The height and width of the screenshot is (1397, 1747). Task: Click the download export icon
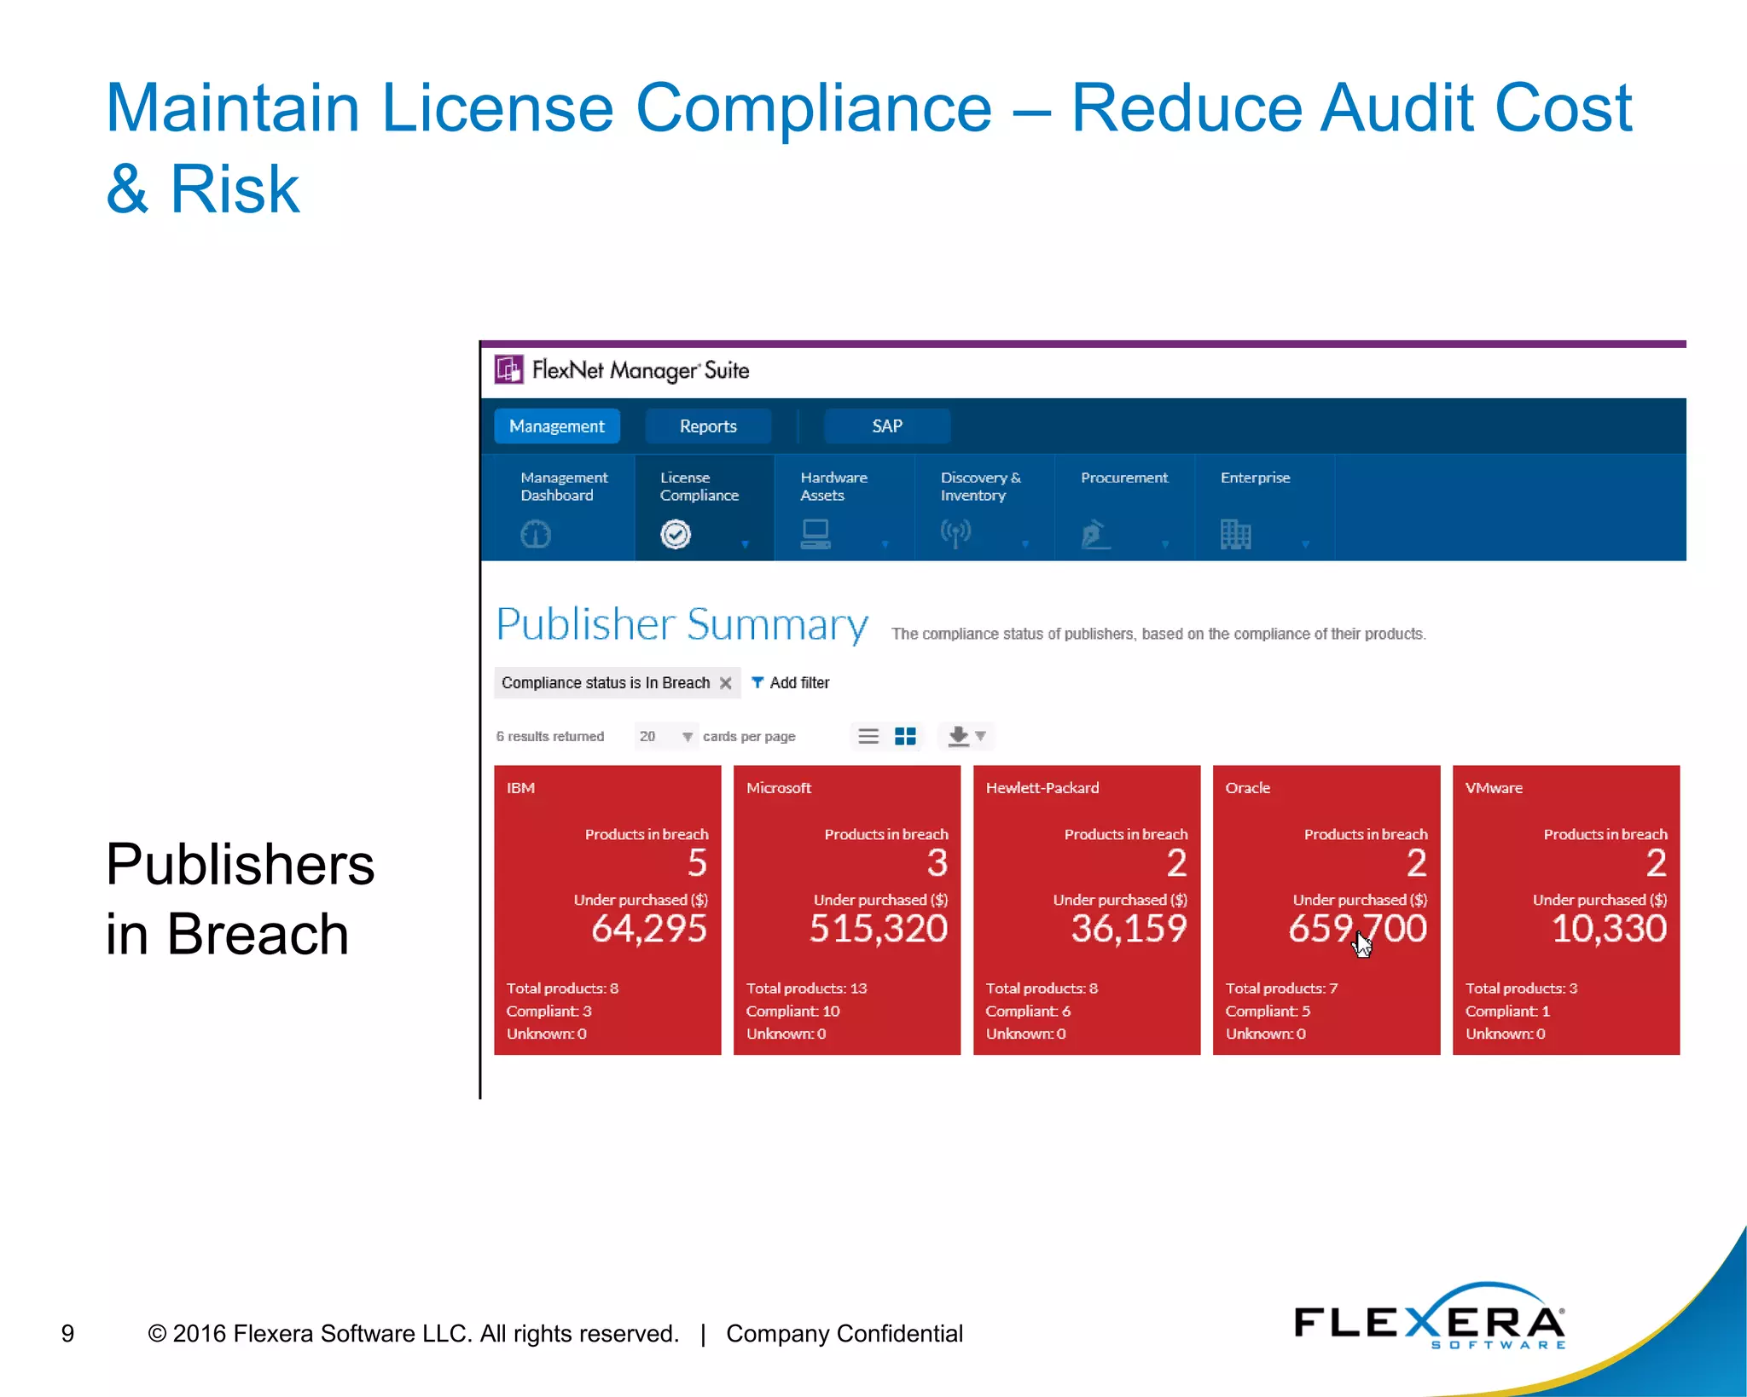[x=959, y=736]
